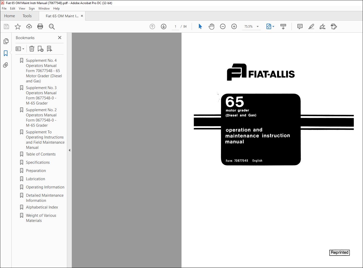Image resolution: width=363 pixels, height=268 pixels.
Task: Expand the fit page options arrow
Action: (273, 27)
